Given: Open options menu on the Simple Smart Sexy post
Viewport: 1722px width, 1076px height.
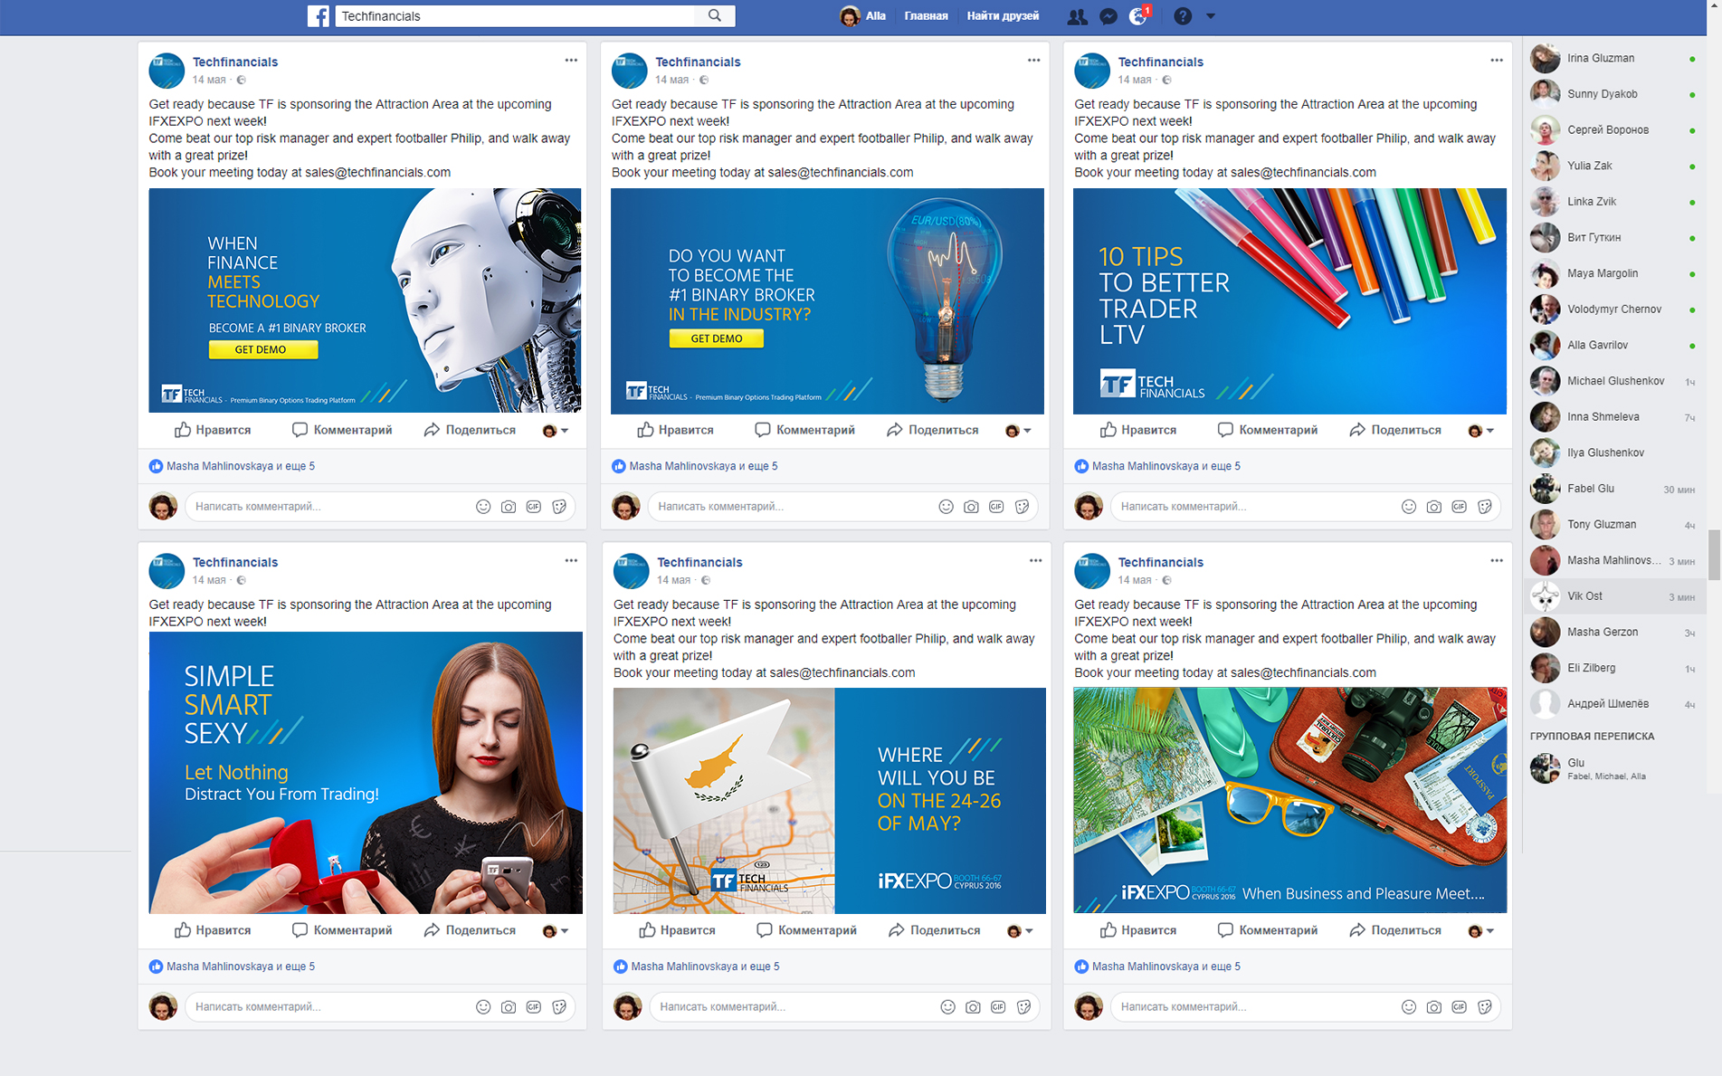Looking at the screenshot, I should click(x=571, y=561).
